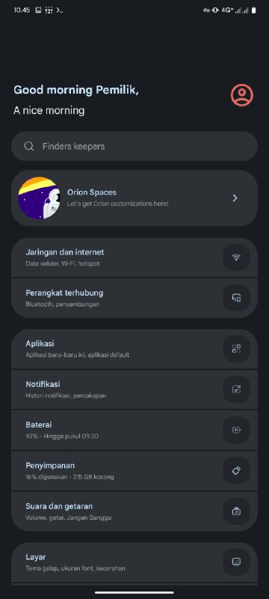Tap the apps grid icon beside Aplikasi
This screenshot has width=269, height=599.
pyautogui.click(x=236, y=348)
